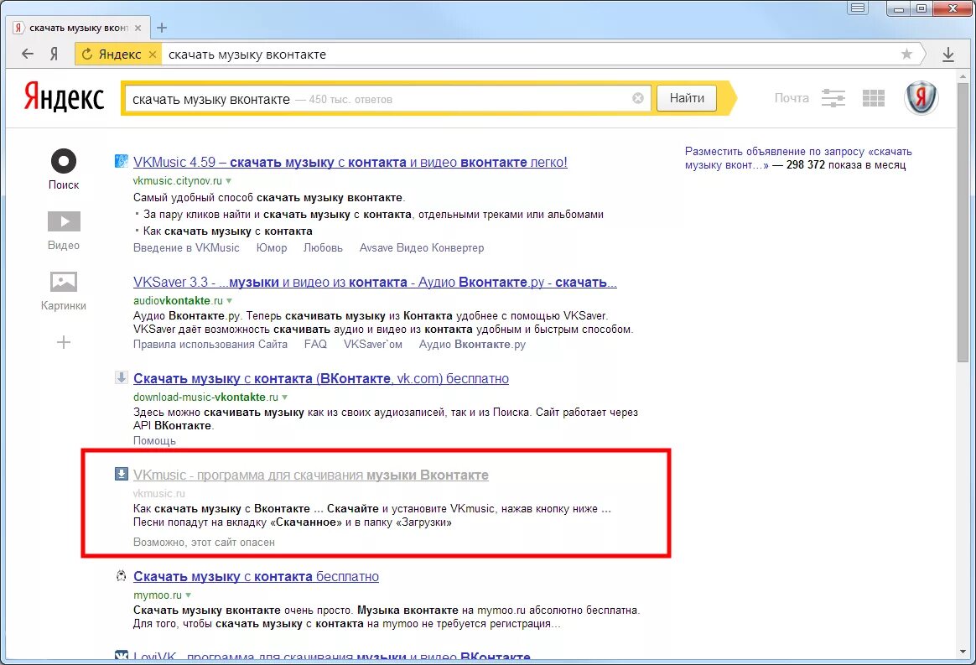Open the browser menu icon in title bar

858,8
